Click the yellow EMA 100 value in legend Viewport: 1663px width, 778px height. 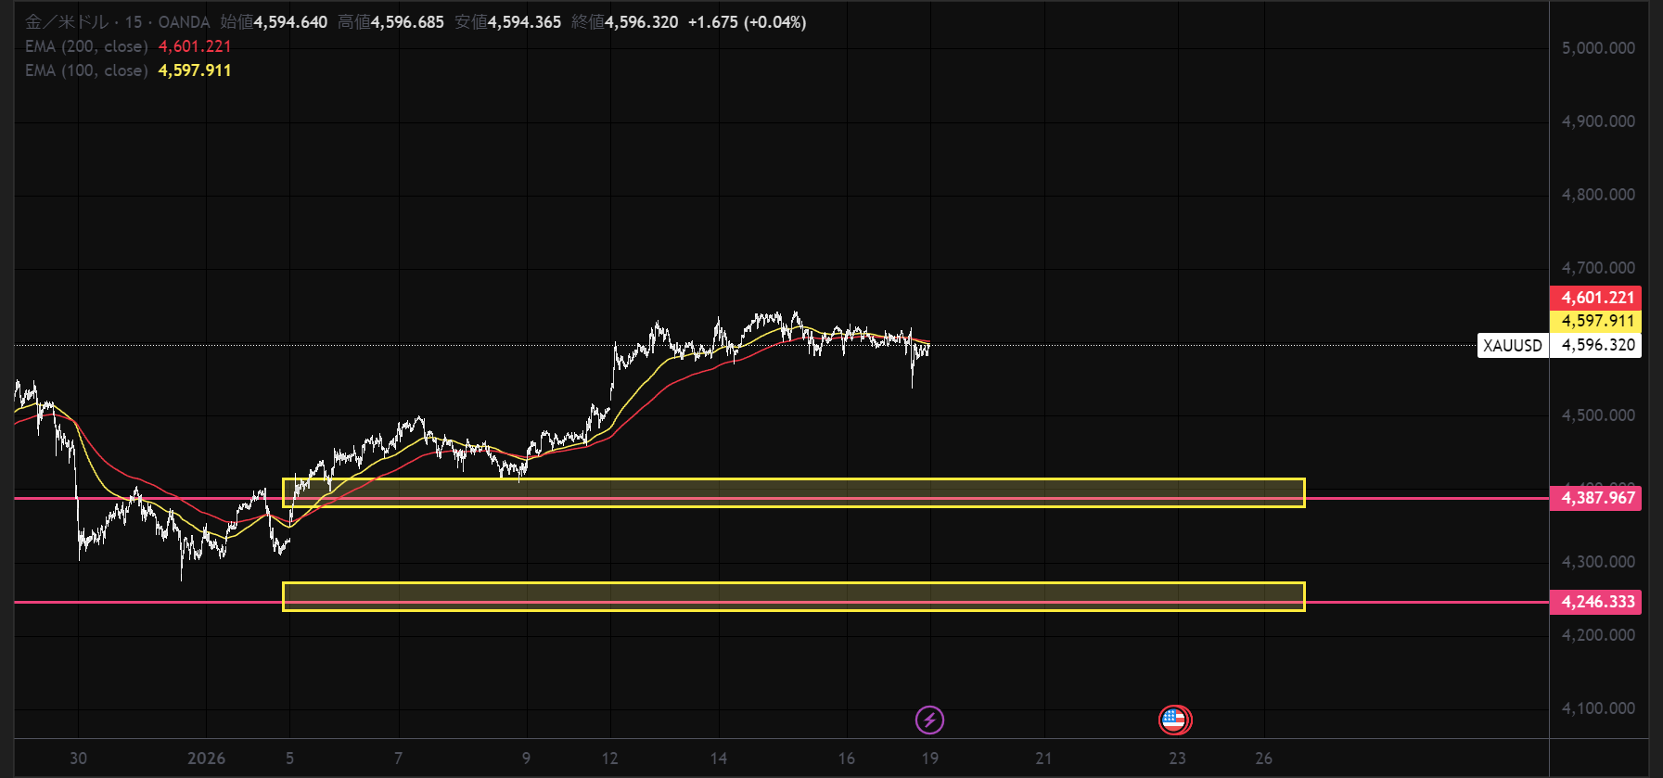pos(195,70)
